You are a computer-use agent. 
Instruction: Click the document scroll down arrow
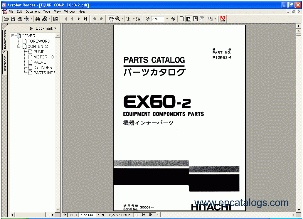(299, 210)
